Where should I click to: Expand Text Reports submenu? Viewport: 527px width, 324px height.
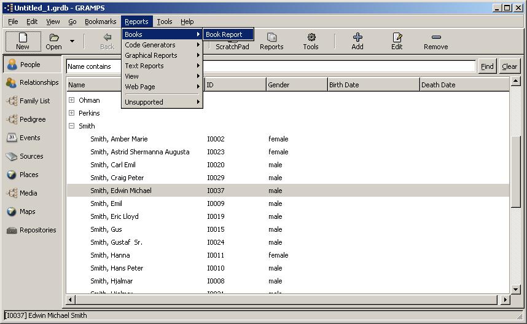[162, 66]
